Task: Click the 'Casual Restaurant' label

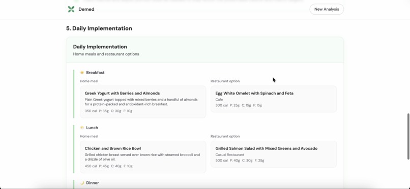Action: pyautogui.click(x=230, y=154)
